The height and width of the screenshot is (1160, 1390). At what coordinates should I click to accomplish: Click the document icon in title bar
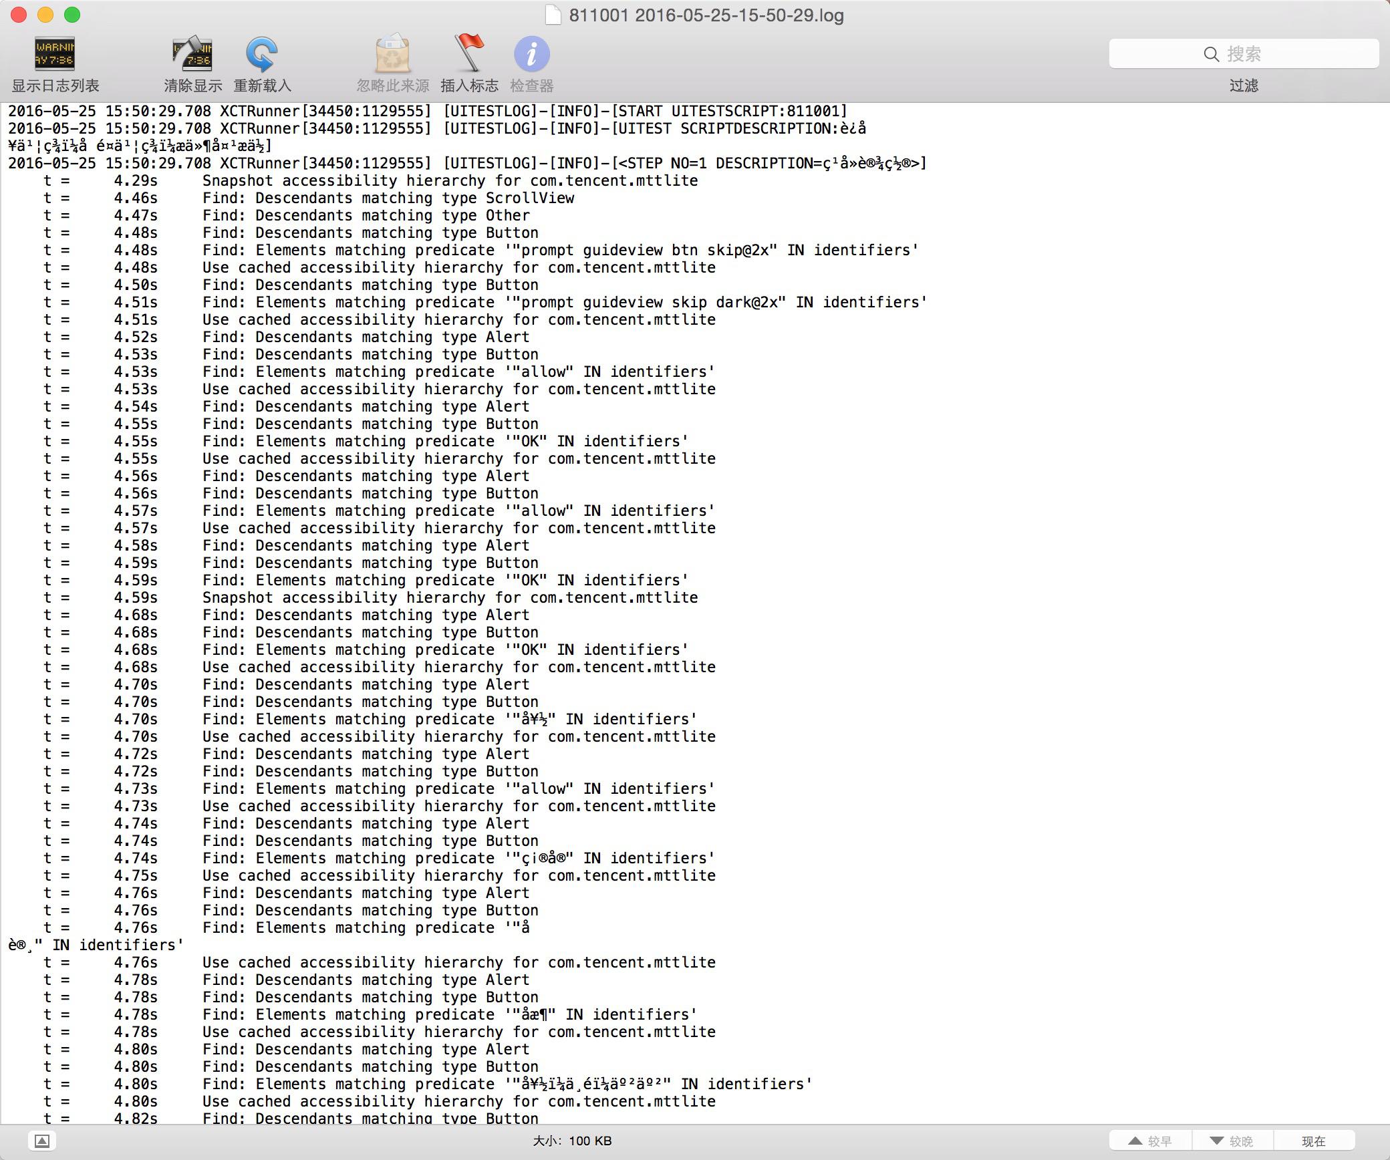point(553,15)
